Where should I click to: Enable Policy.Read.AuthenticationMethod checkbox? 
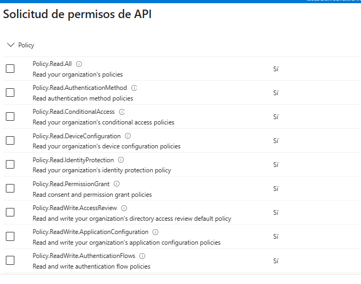[x=10, y=93]
